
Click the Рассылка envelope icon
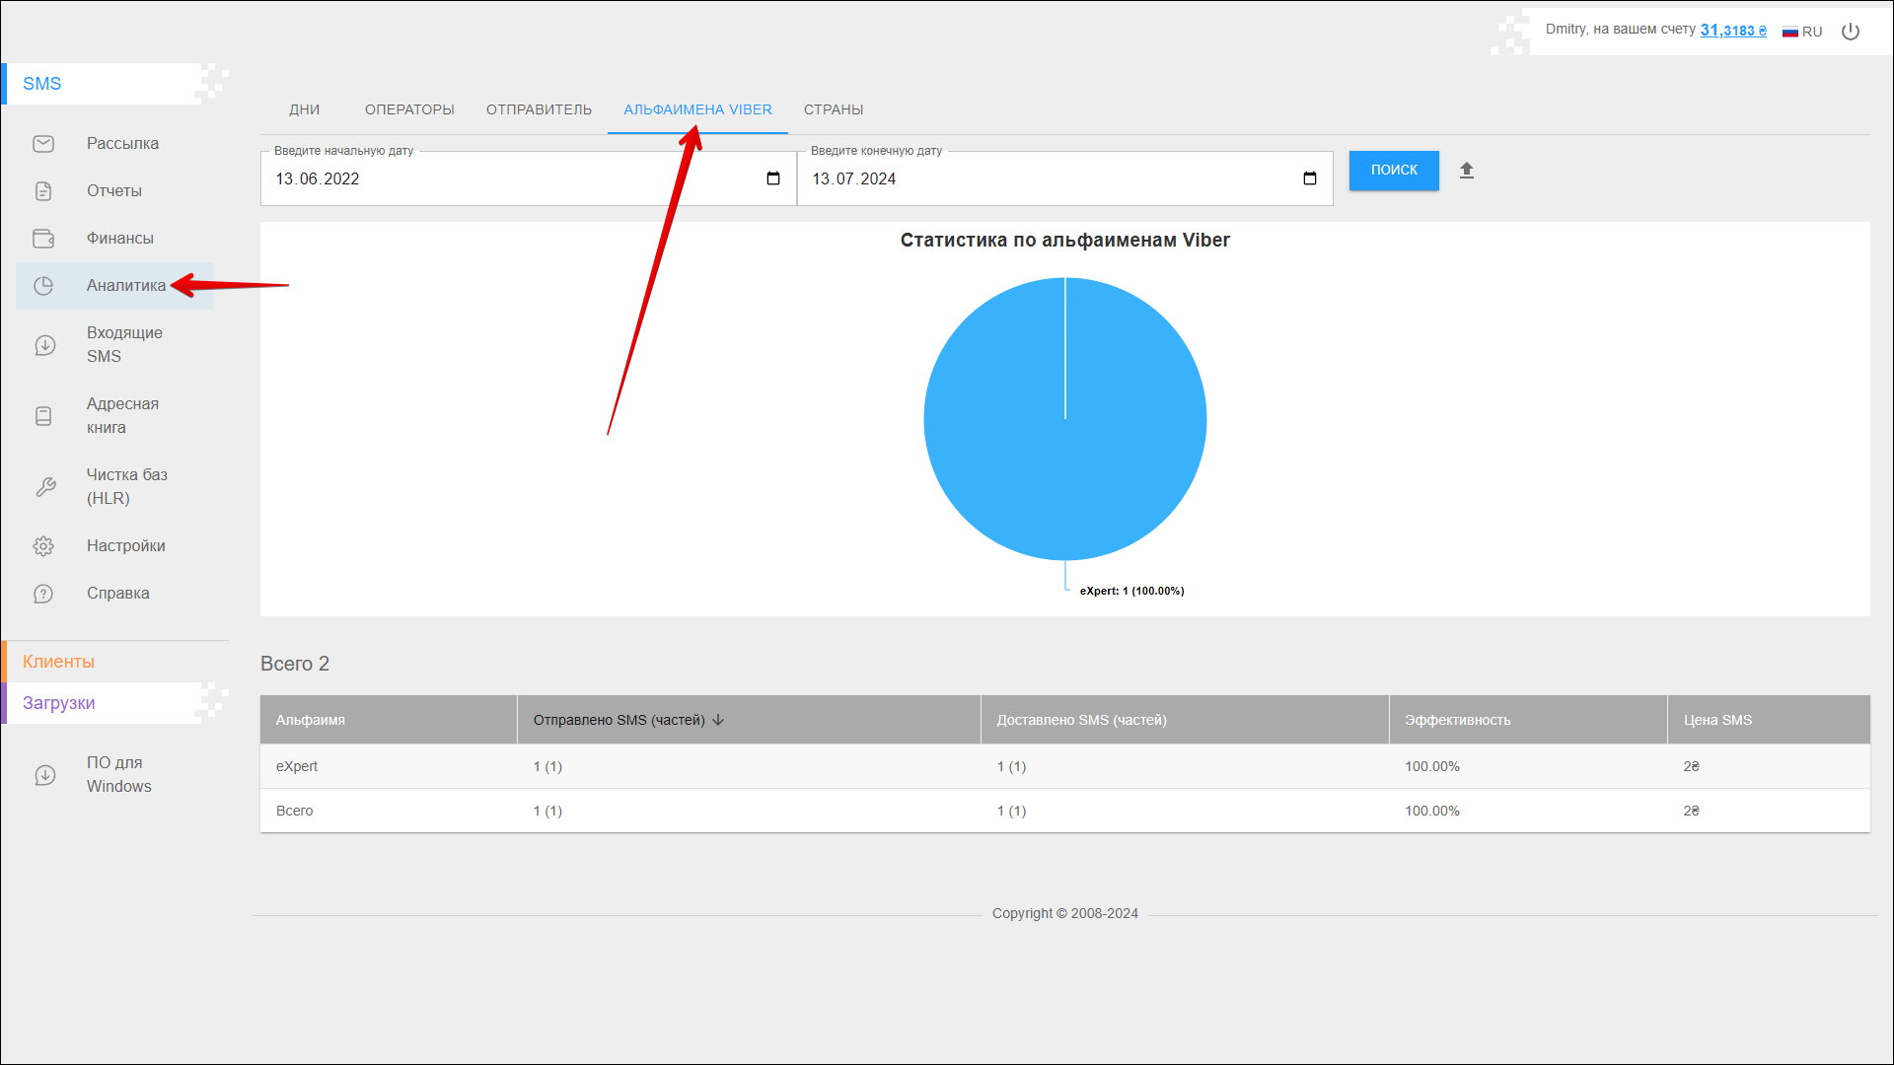tap(43, 144)
